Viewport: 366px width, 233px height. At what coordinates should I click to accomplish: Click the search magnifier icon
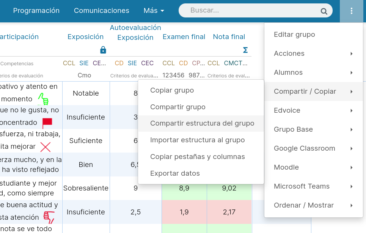(x=324, y=11)
